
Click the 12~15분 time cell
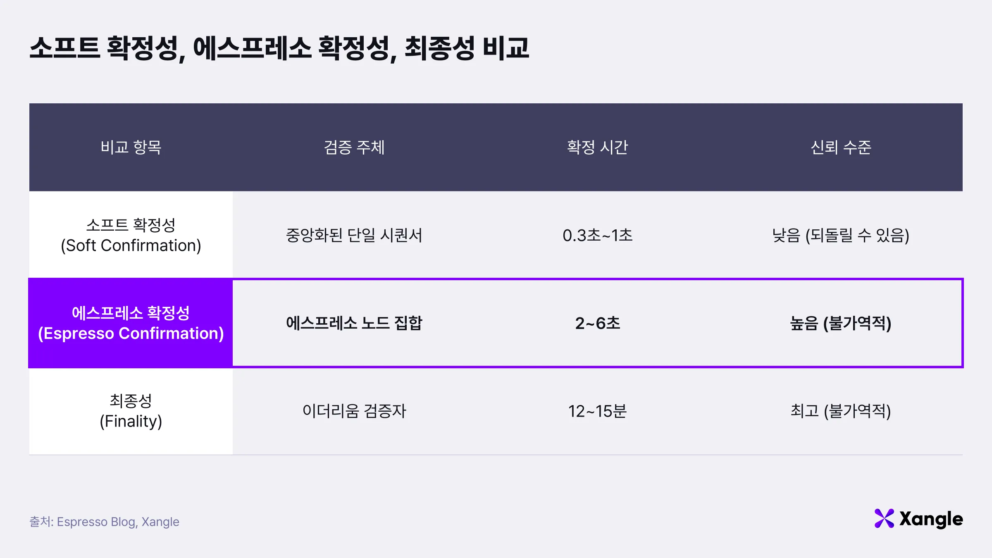click(597, 411)
